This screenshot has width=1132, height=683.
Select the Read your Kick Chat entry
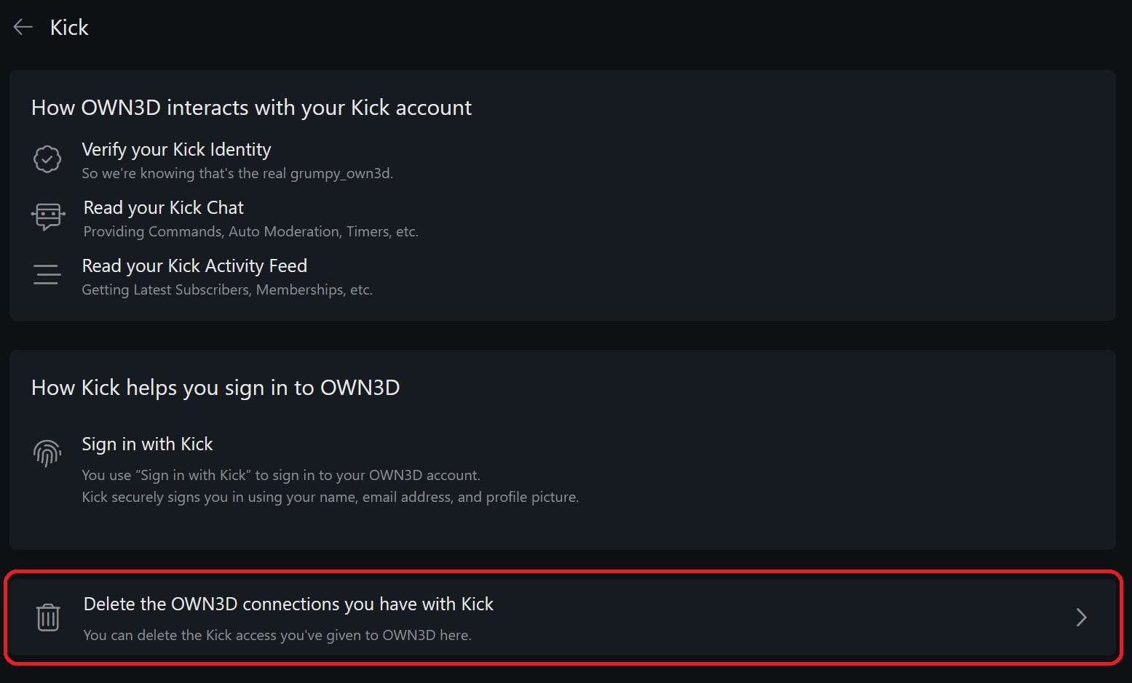[163, 208]
